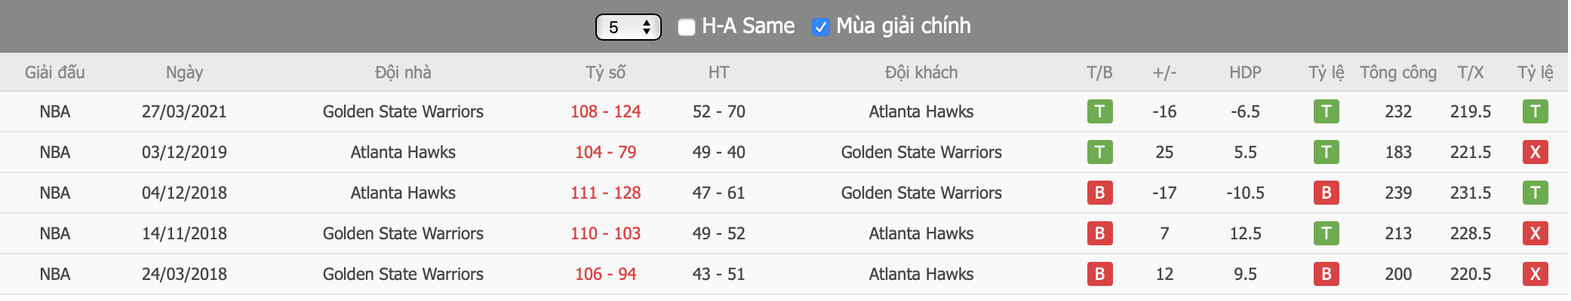Open the 104 - 79 score link
The height and width of the screenshot is (301, 1571).
pyautogui.click(x=605, y=152)
